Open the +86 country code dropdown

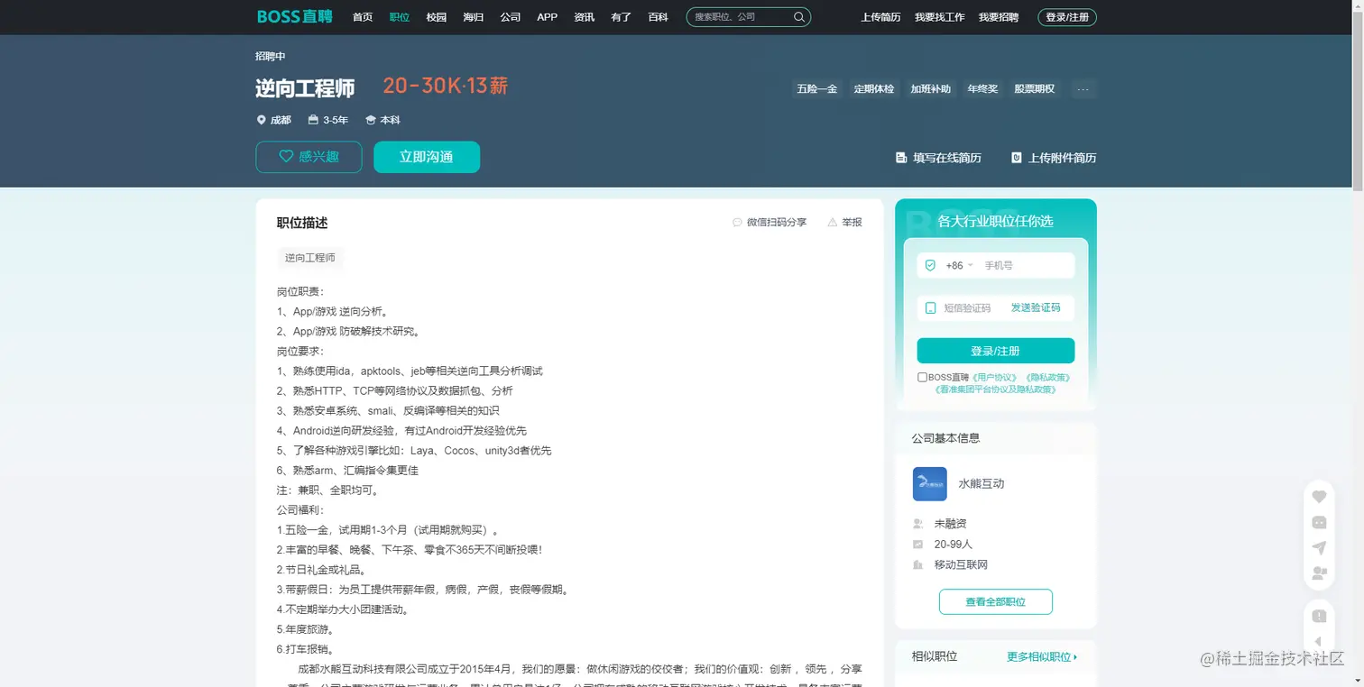coord(959,266)
